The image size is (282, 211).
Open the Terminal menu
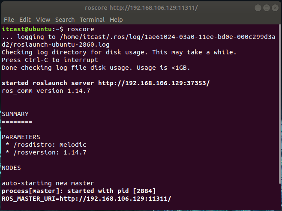tap(92, 20)
